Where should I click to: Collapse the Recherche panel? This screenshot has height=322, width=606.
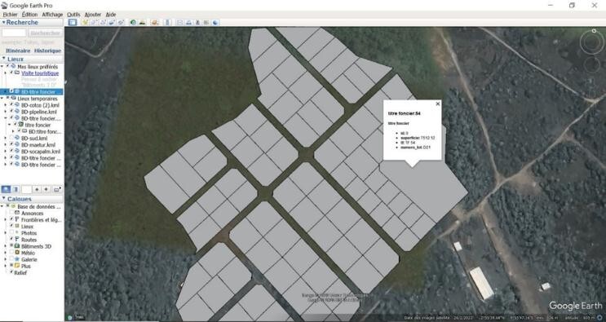click(x=3, y=22)
